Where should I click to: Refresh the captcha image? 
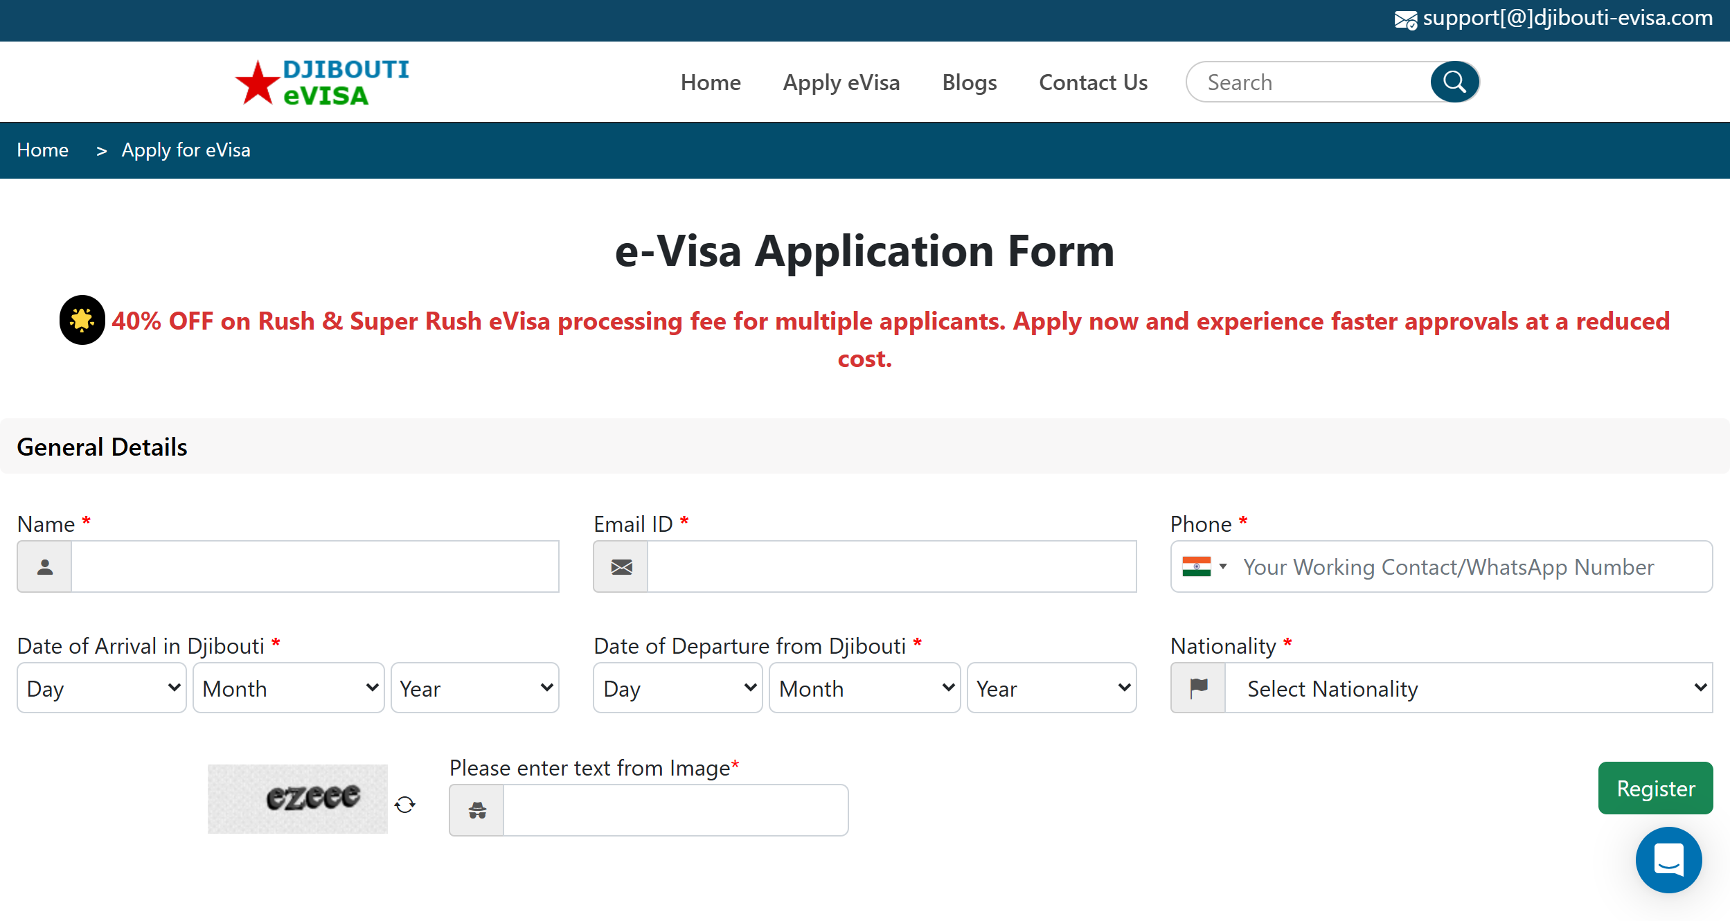[405, 803]
